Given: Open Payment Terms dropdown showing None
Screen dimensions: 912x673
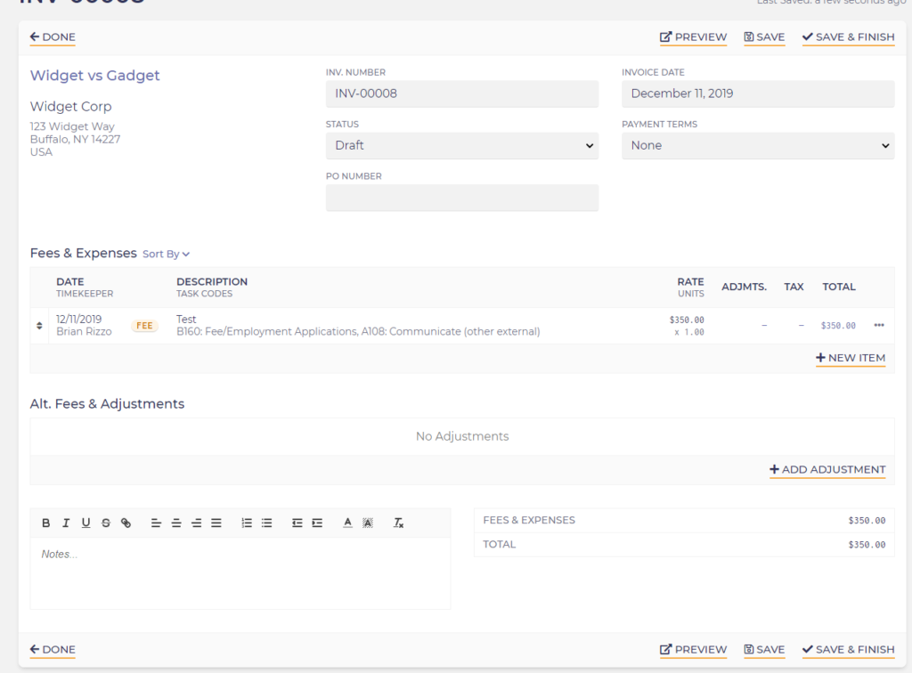Looking at the screenshot, I should (x=758, y=145).
